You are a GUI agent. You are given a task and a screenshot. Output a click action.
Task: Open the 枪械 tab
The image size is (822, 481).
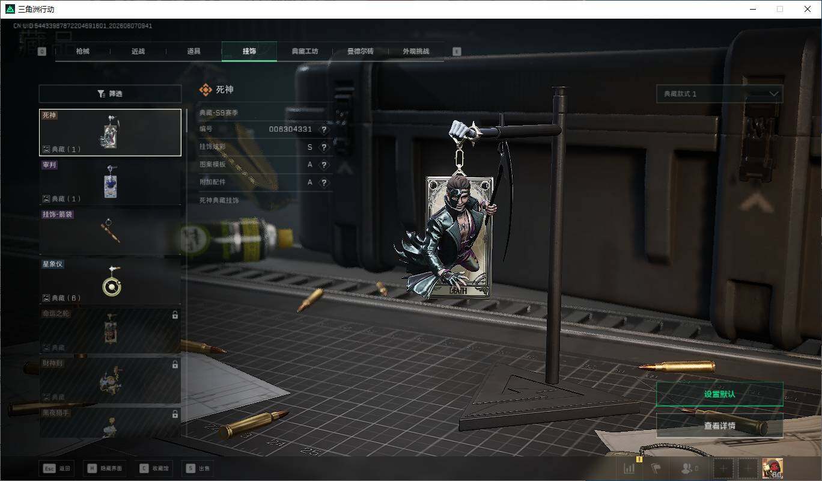[82, 51]
